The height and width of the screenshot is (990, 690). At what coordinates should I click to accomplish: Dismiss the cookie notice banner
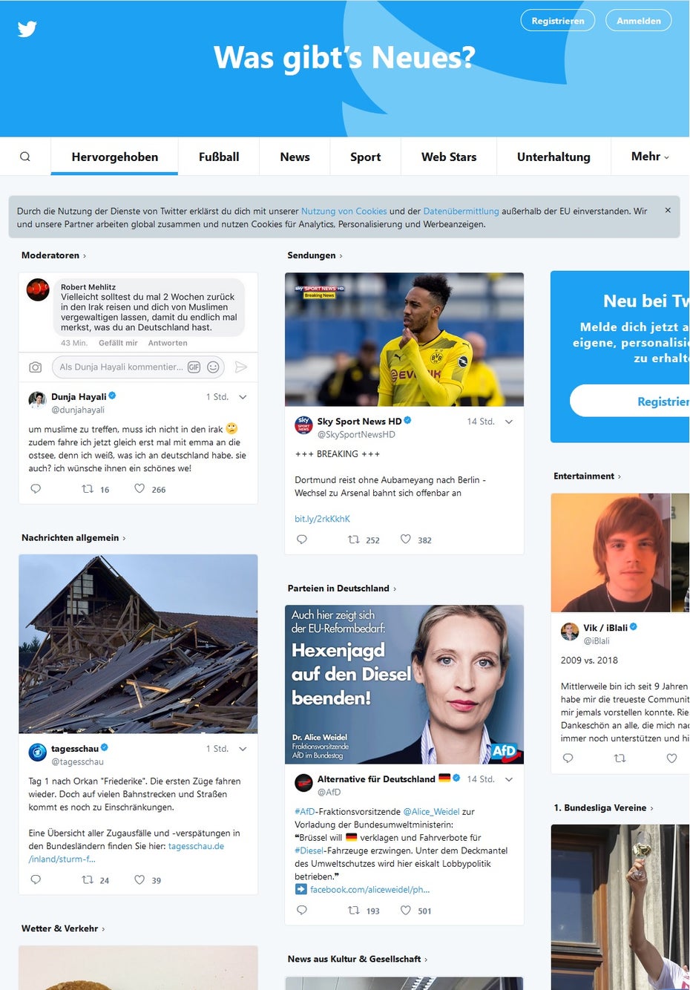[668, 211]
